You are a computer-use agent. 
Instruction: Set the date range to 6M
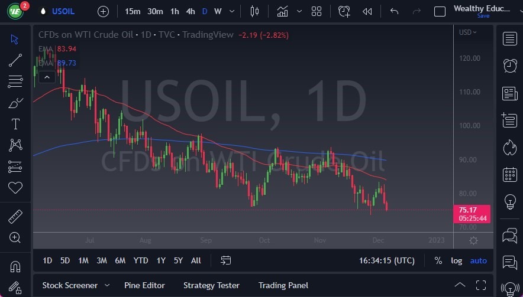coord(120,261)
